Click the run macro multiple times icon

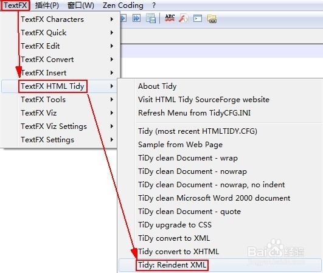137,18
